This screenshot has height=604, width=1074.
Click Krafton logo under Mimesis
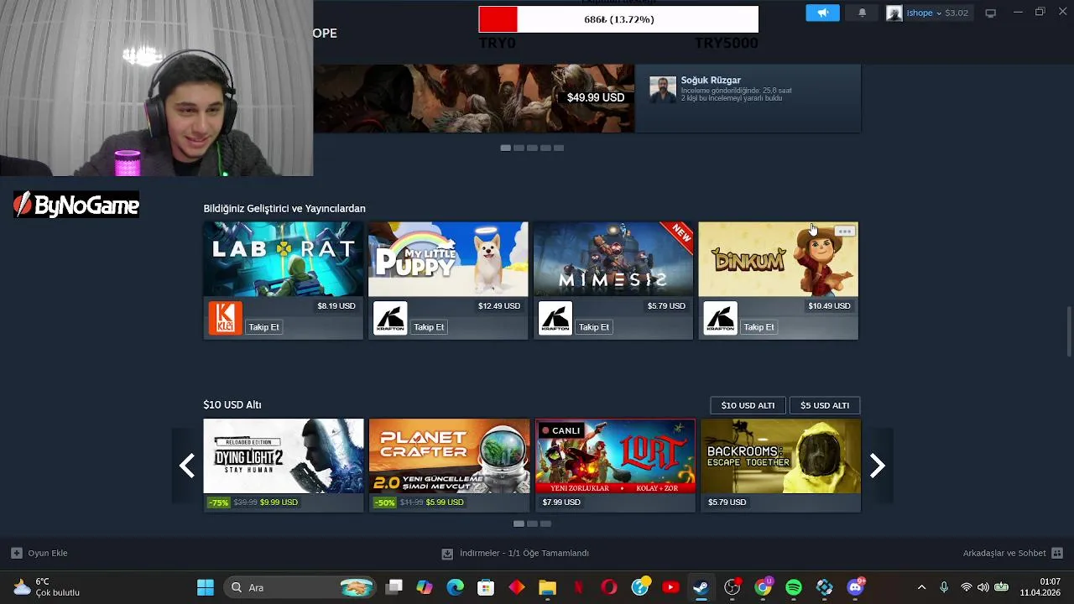(x=555, y=318)
